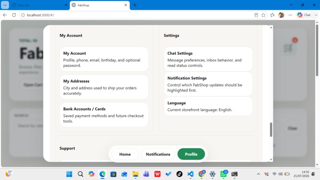Image resolution: width=320 pixels, height=180 pixels.
Task: Open the tab actions dropdown menu
Action: [x=5, y=5]
